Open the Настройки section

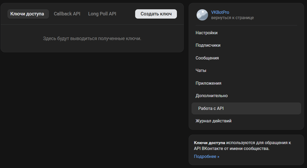click(x=206, y=32)
